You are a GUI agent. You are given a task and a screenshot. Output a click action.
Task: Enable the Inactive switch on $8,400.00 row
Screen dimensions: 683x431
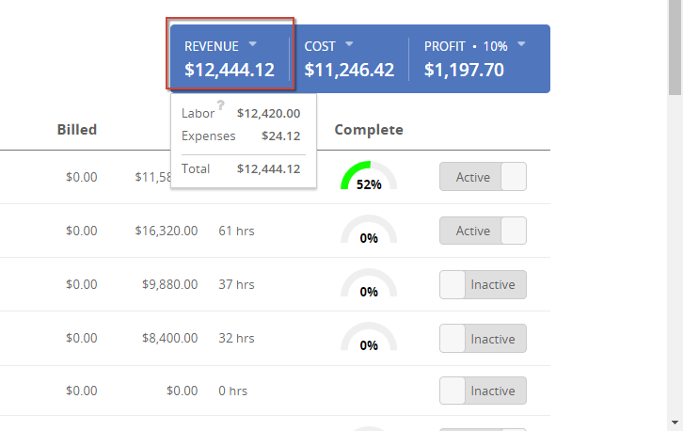click(x=483, y=338)
